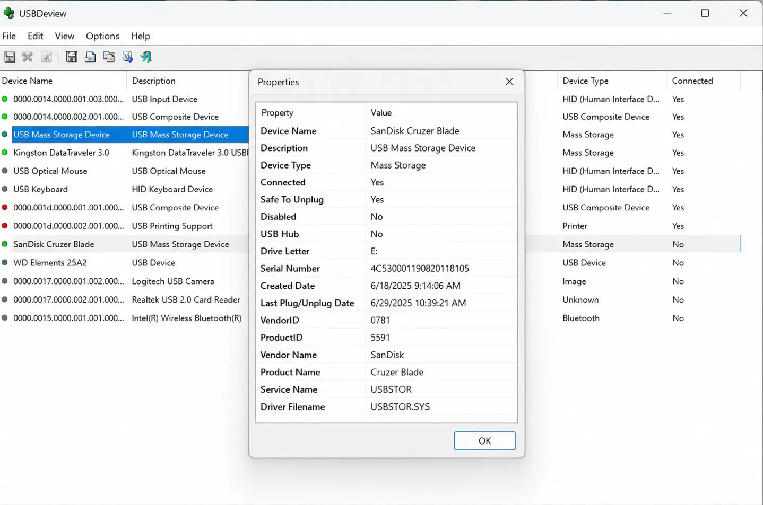Screen dimensions: 763x505
Task: Click green dot of highlighted USB Mass Storage Device
Action: tap(5, 135)
